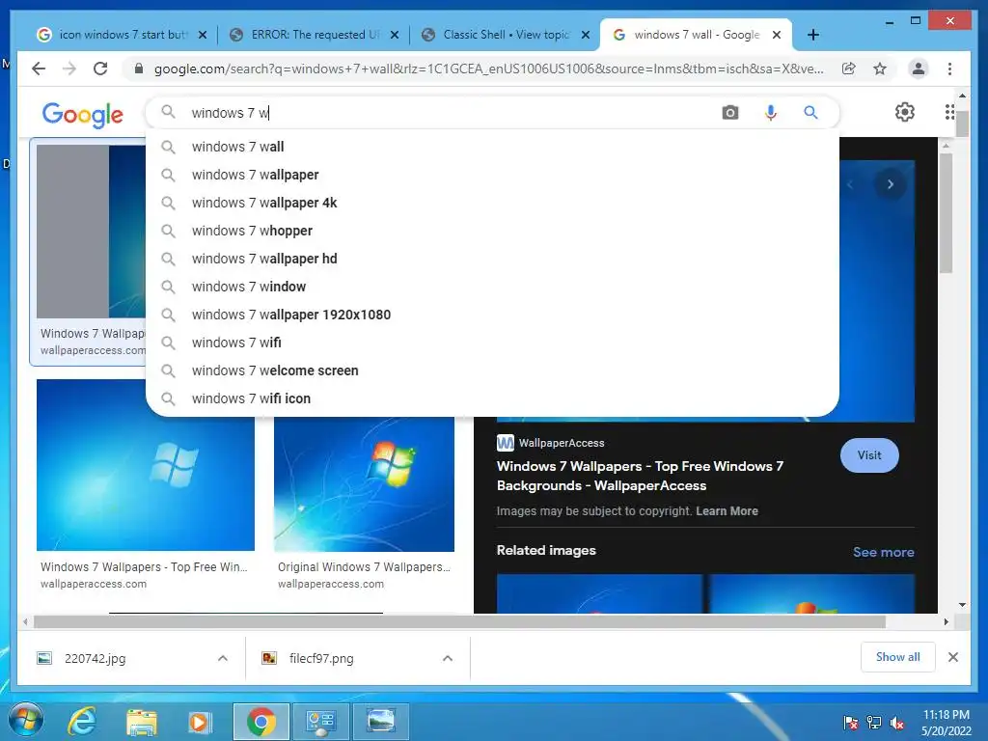Go back to the previous page
The width and height of the screenshot is (988, 741).
tap(39, 69)
